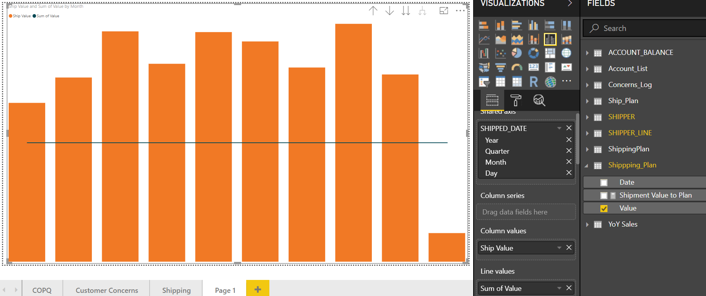Image resolution: width=706 pixels, height=296 pixels.
Task: Insert a Slicer visual
Action: pos(484,82)
